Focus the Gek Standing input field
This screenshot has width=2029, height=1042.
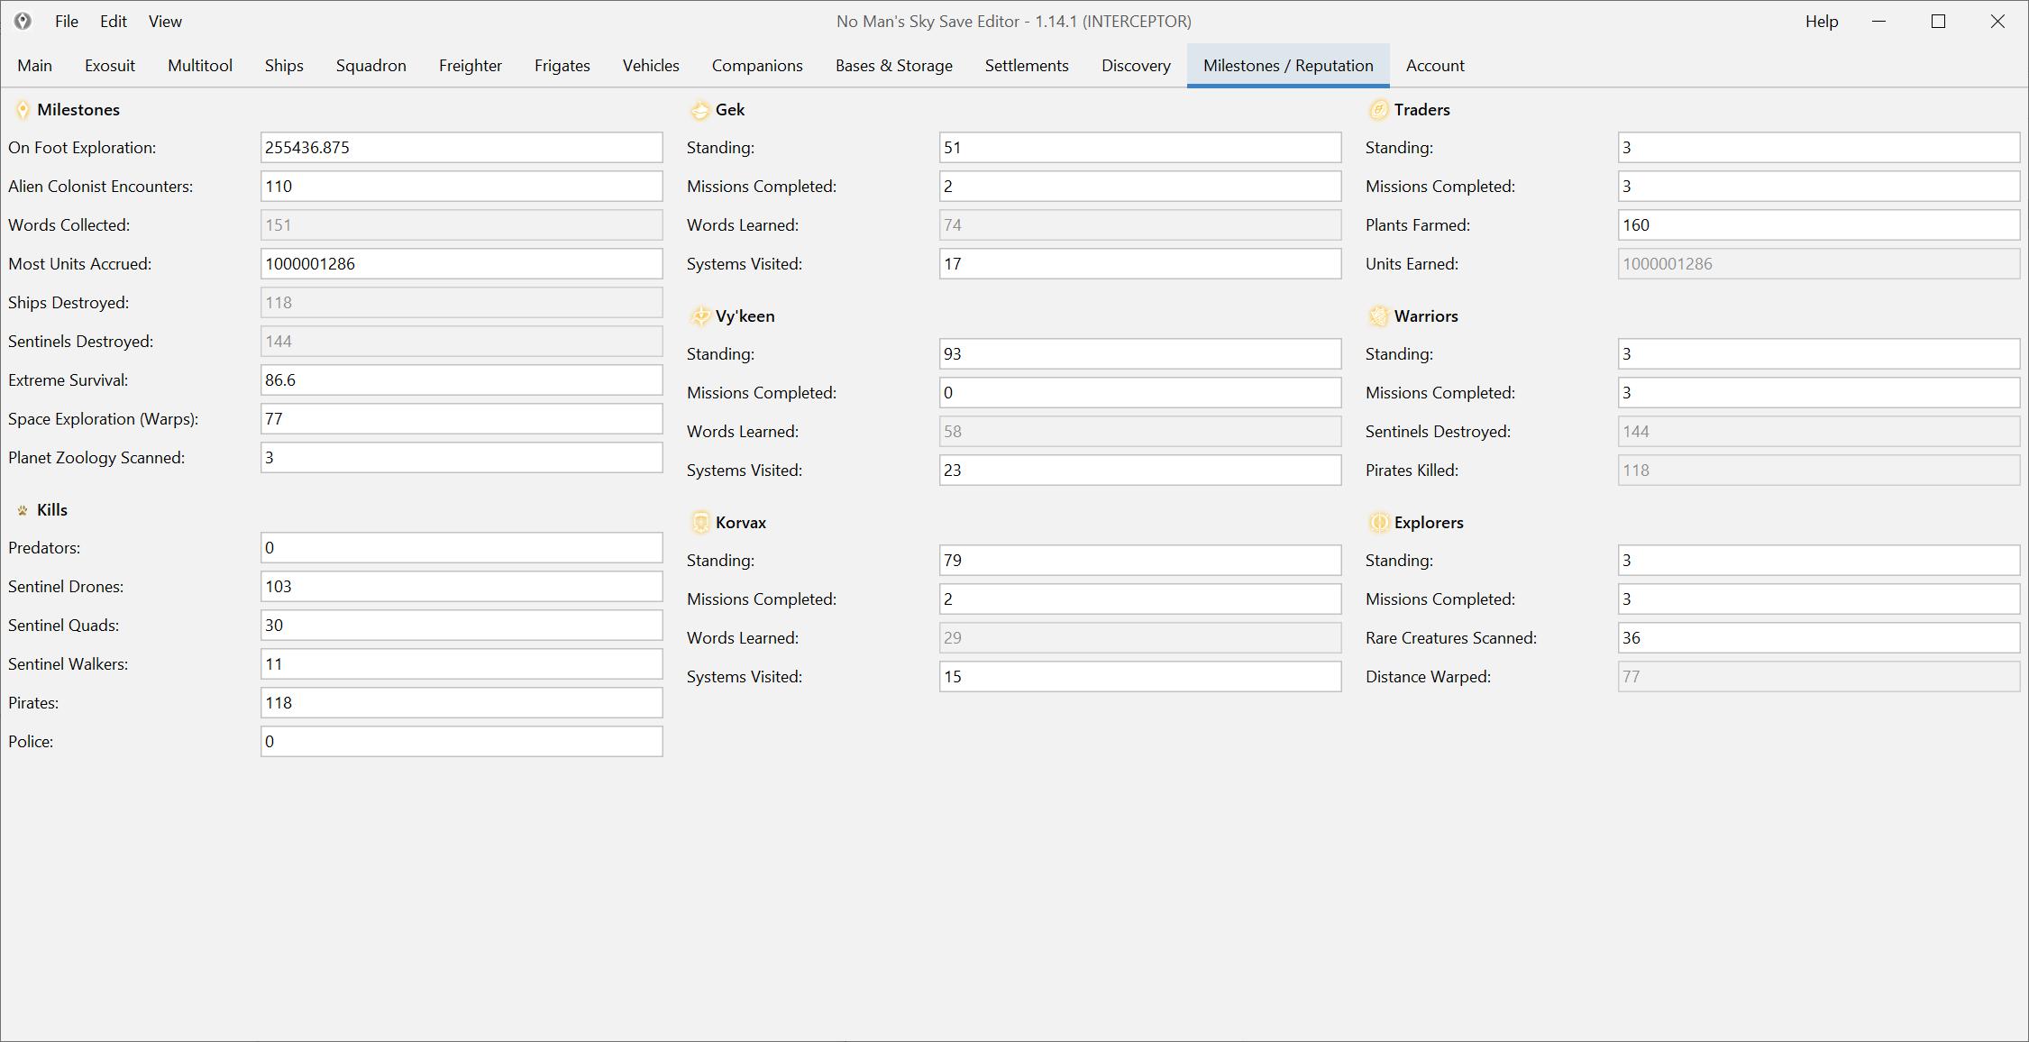1139,148
